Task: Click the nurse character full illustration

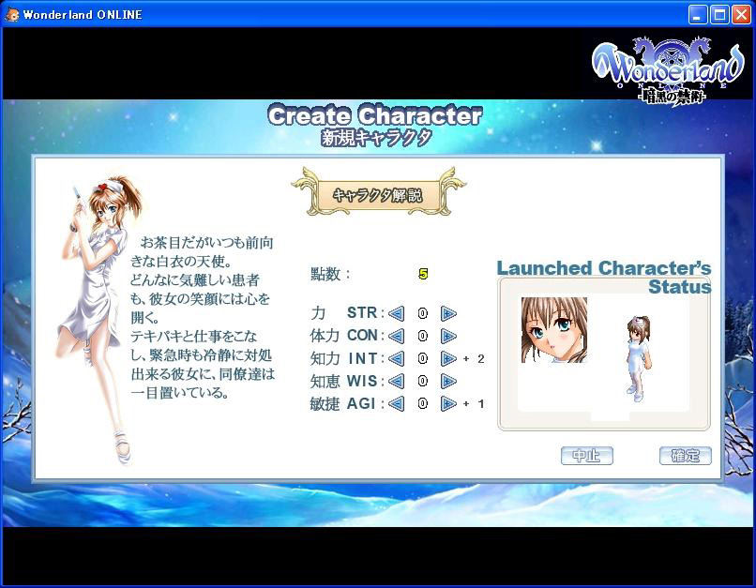Action: point(100,318)
